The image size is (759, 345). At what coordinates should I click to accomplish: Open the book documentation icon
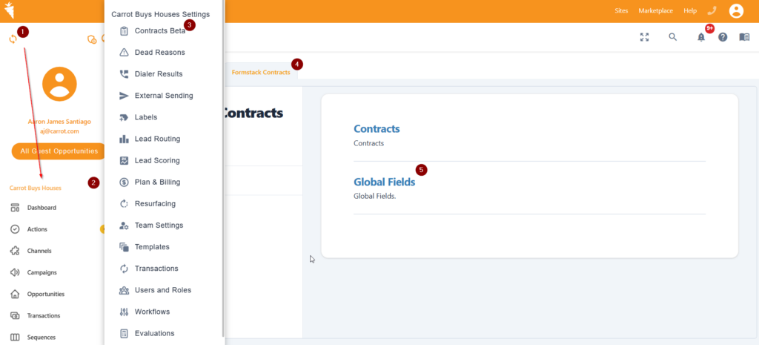pyautogui.click(x=744, y=37)
